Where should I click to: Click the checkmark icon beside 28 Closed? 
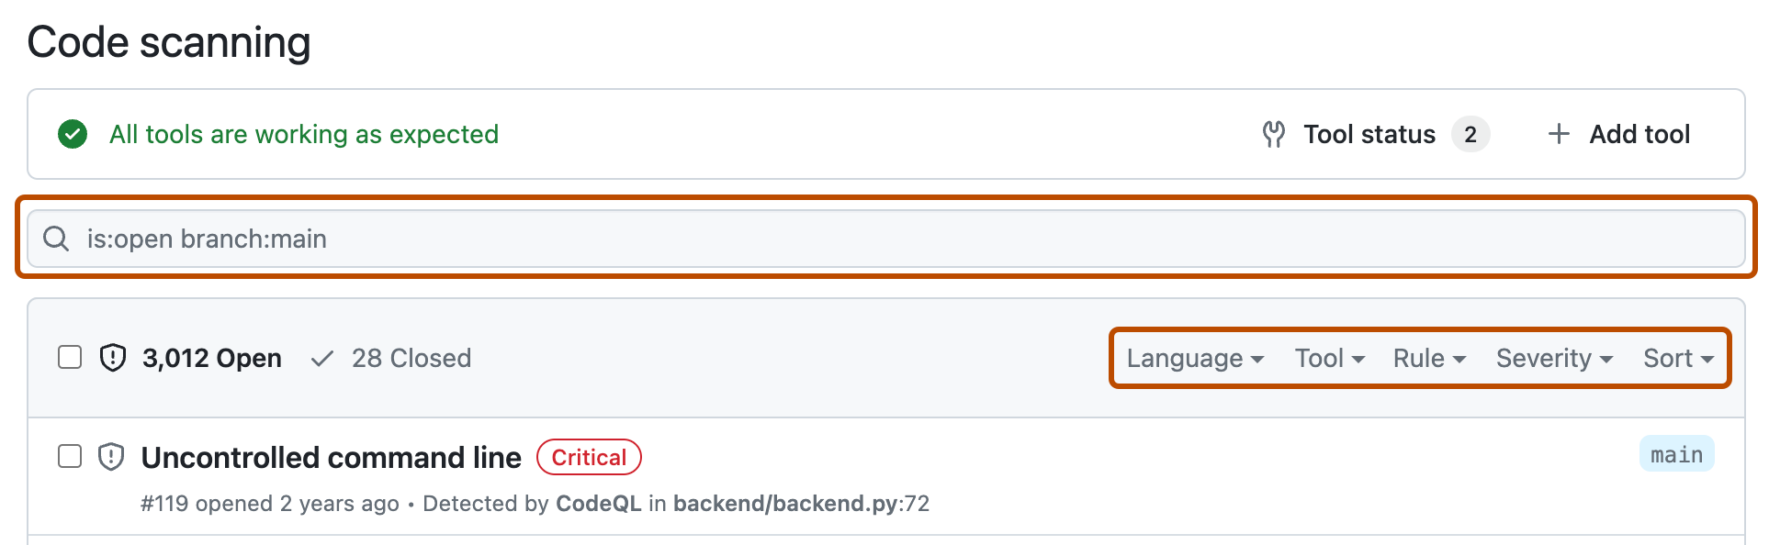pyautogui.click(x=321, y=358)
